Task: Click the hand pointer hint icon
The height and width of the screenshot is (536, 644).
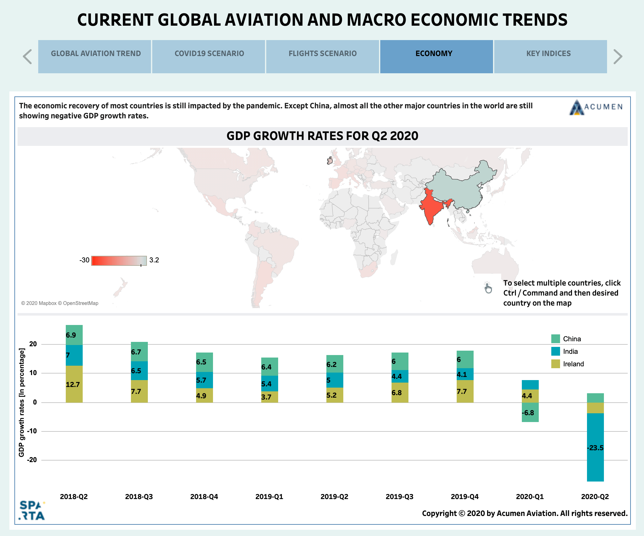Action: (x=488, y=288)
